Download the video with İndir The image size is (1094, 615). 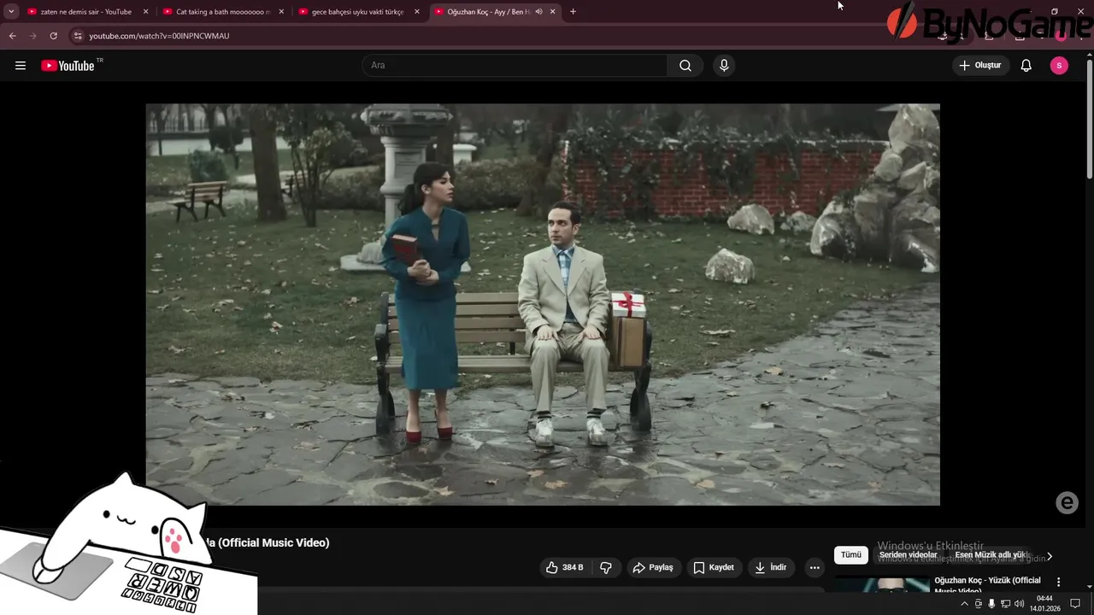(771, 567)
